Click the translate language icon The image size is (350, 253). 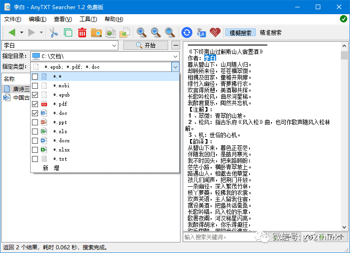201,32
